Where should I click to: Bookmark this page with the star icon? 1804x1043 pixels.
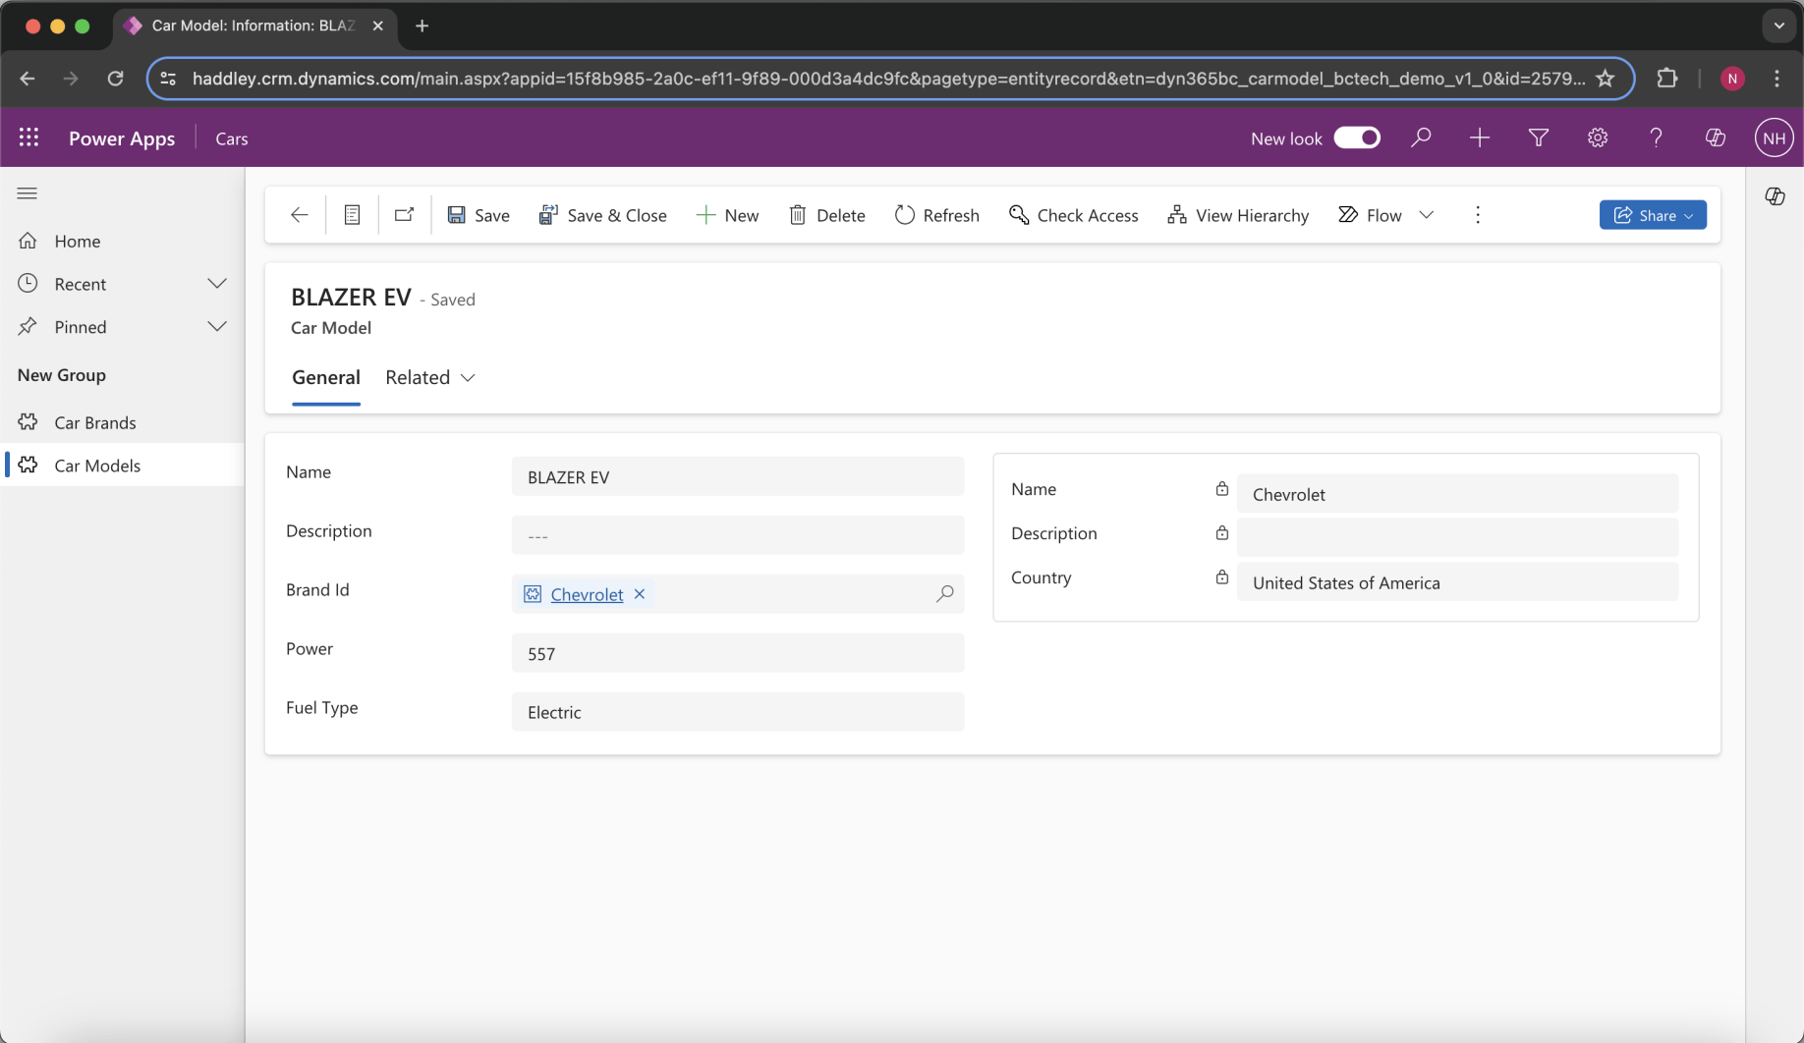(x=1605, y=79)
